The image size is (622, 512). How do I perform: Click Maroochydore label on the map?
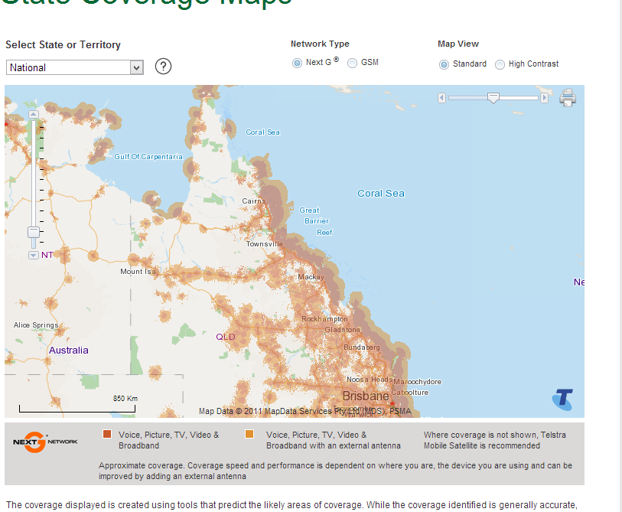coord(417,382)
